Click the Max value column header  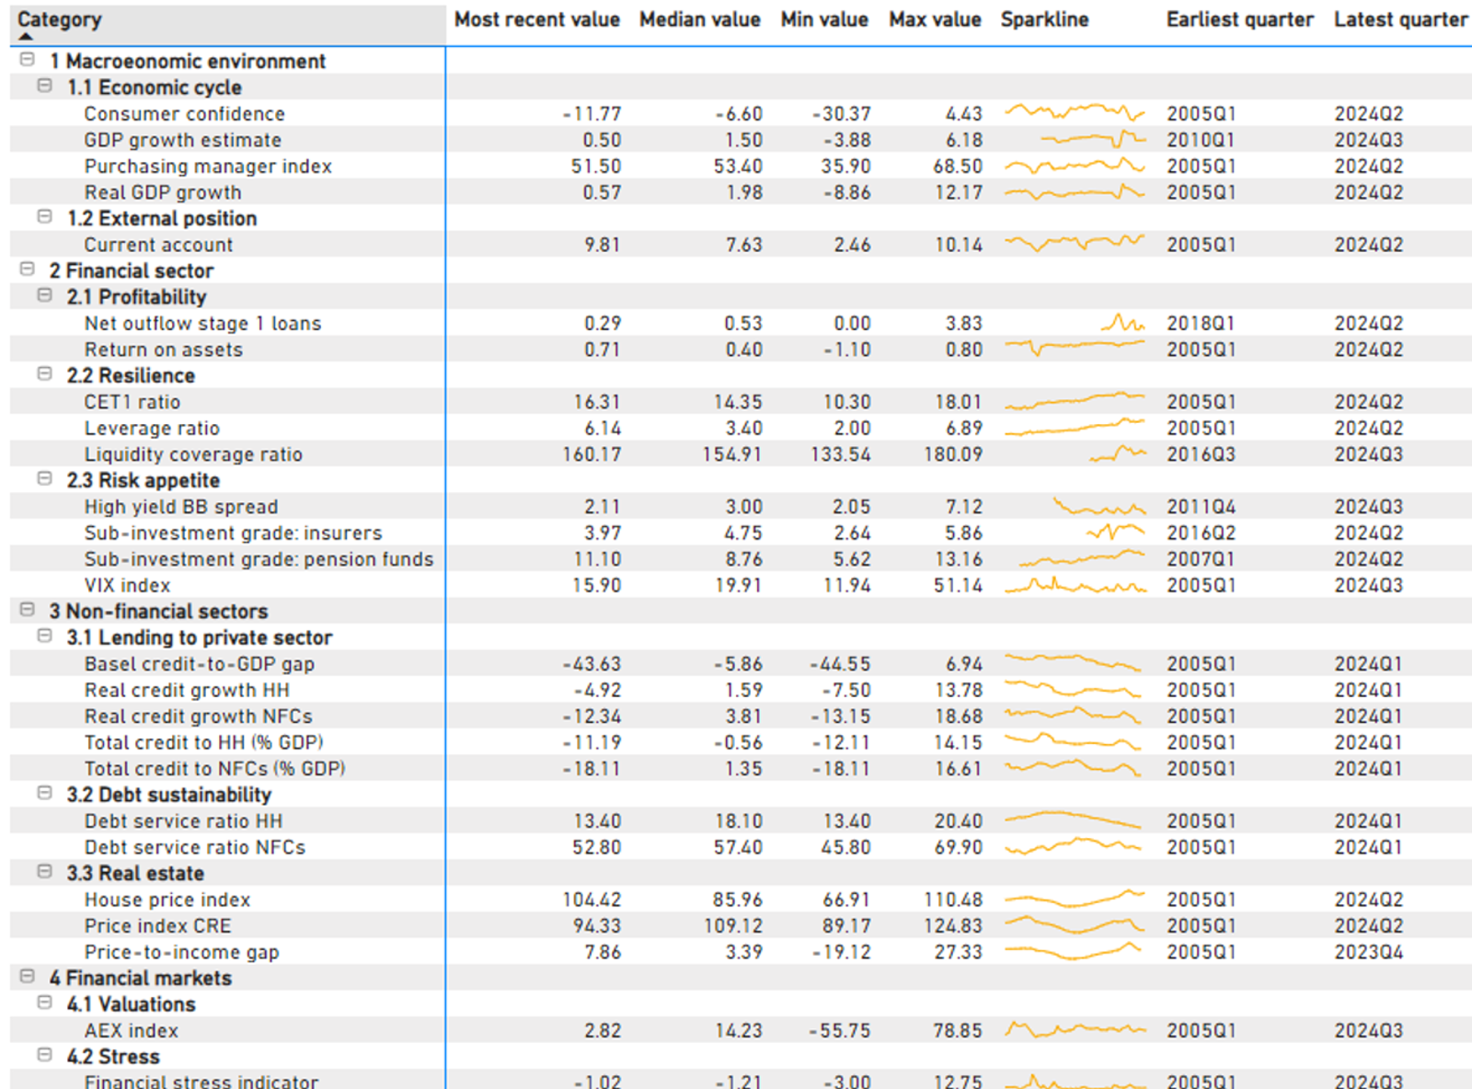(935, 20)
